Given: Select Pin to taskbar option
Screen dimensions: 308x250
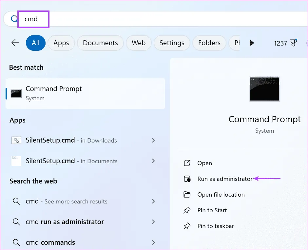Looking at the screenshot, I should pos(215,226).
